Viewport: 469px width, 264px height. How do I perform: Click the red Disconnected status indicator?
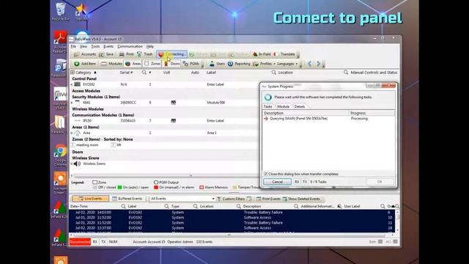(x=80, y=242)
